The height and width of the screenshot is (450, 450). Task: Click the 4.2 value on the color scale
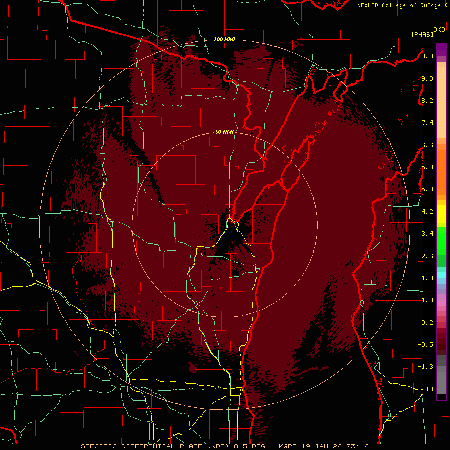pos(427,212)
